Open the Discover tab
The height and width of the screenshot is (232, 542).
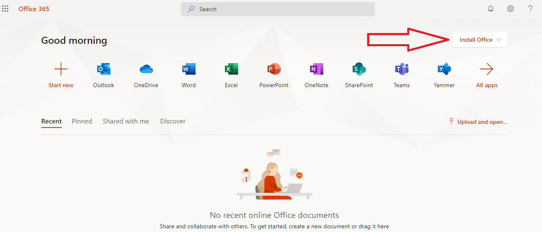click(x=173, y=121)
